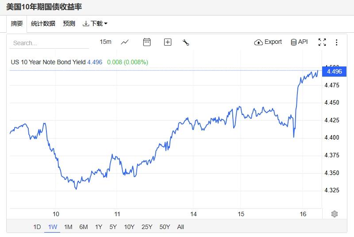354x237 pixels.
Task: Select the 10Y time range
Action: [129, 227]
